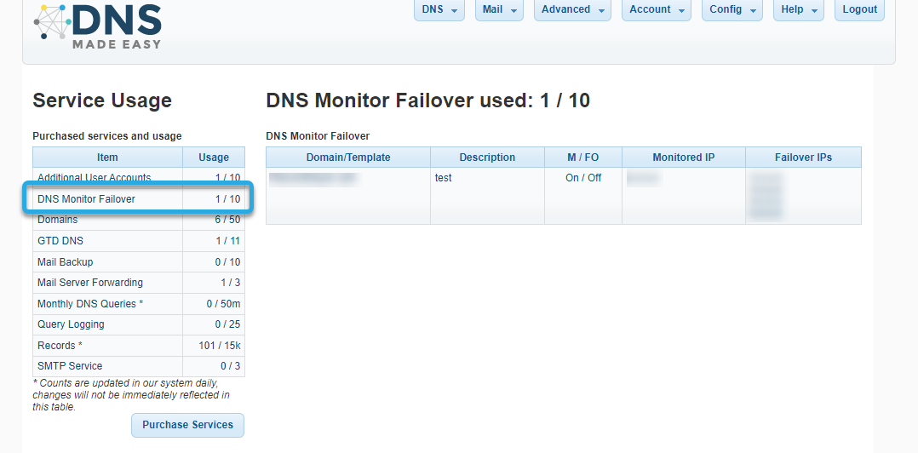This screenshot has width=918, height=453.
Task: Open Mail Server Forwarding usage
Action: pos(139,283)
